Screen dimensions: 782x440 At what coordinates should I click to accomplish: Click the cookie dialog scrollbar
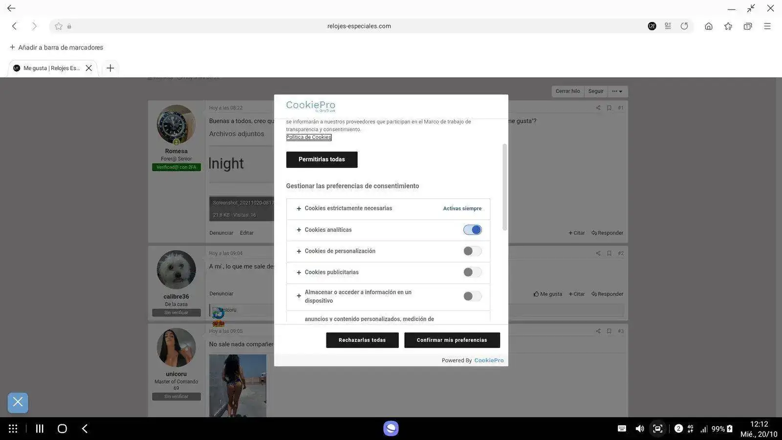505,187
